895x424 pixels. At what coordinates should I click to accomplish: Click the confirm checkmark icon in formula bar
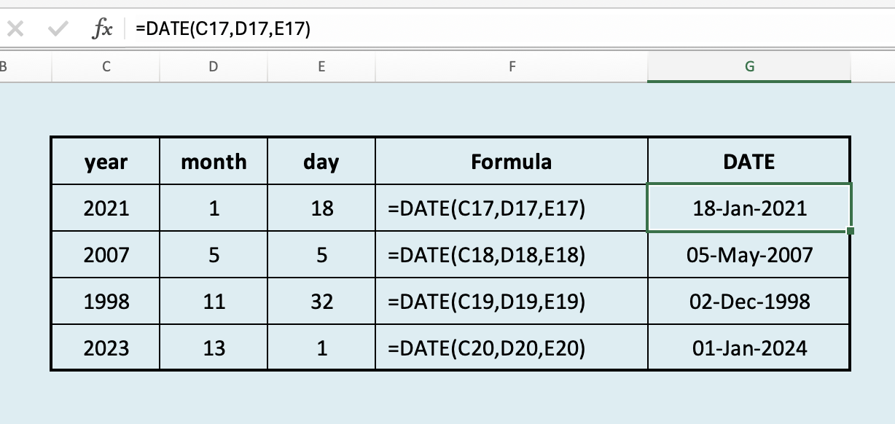click(57, 29)
